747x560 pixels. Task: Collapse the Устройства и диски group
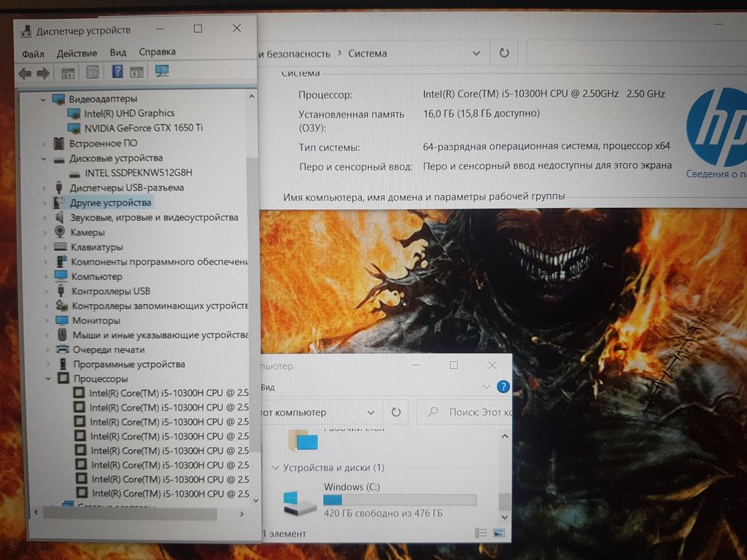tap(275, 468)
